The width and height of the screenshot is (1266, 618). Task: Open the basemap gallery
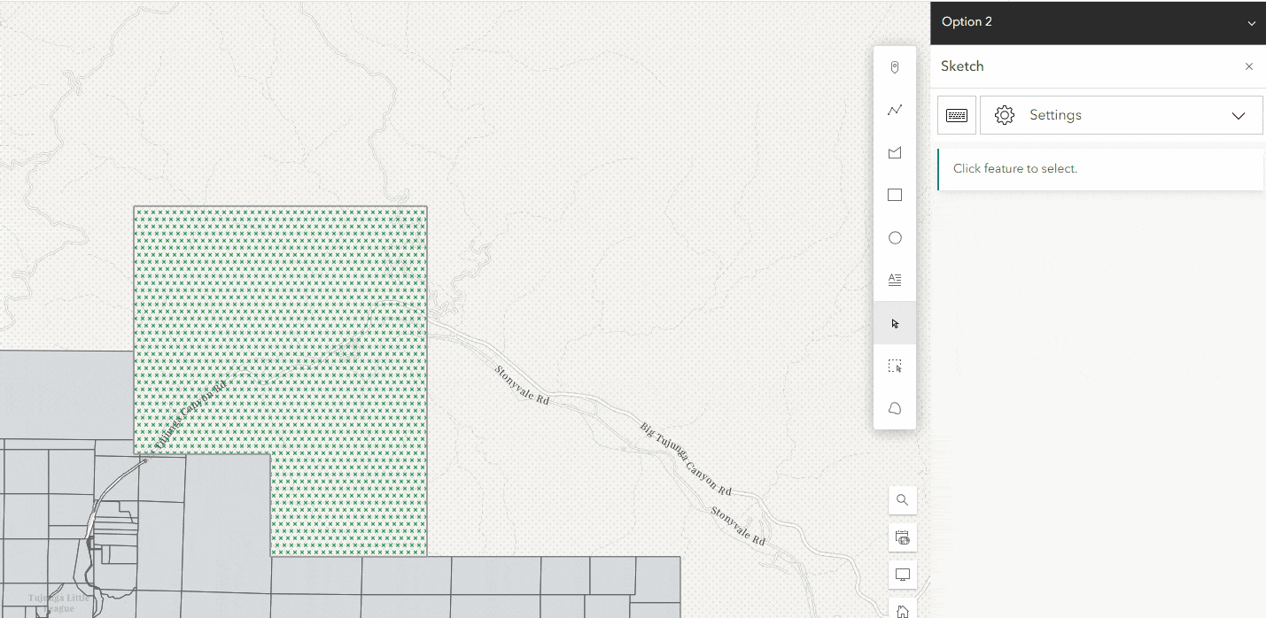pos(902,537)
